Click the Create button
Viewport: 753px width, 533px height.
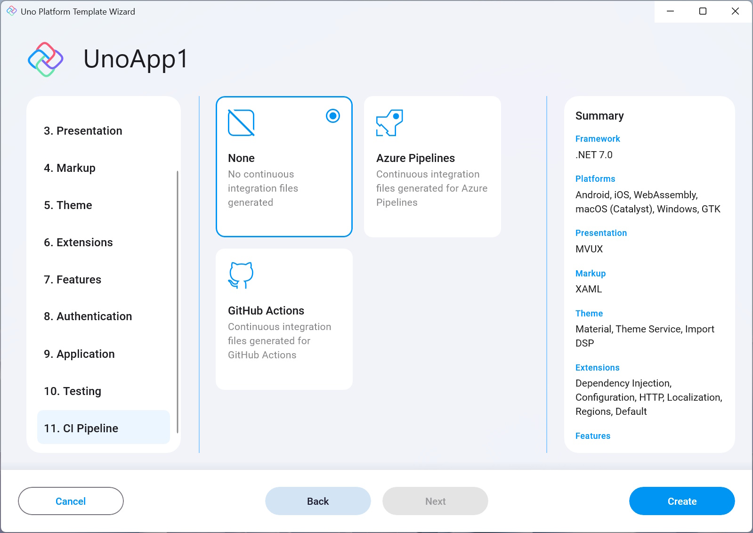pos(682,501)
